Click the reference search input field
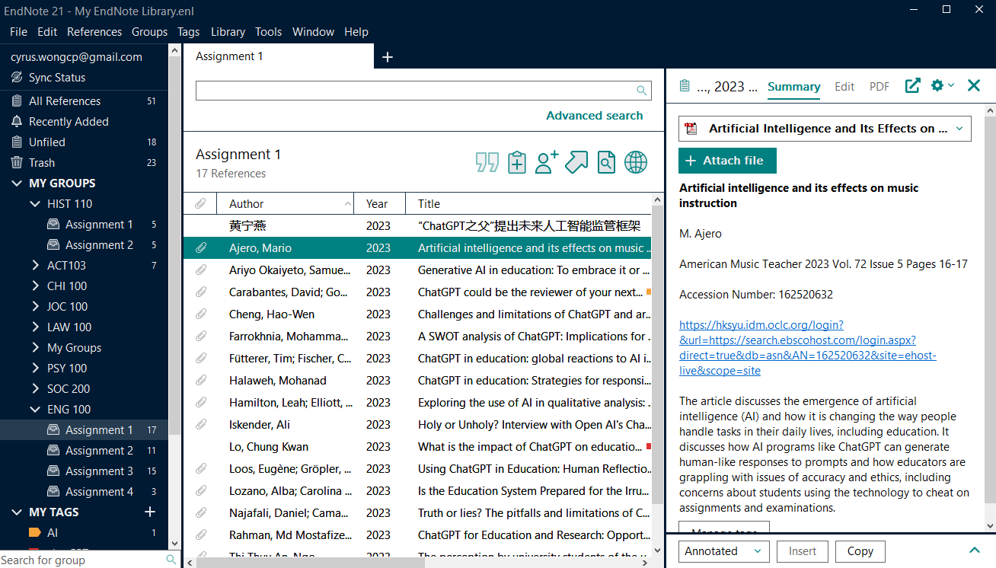 (x=415, y=91)
